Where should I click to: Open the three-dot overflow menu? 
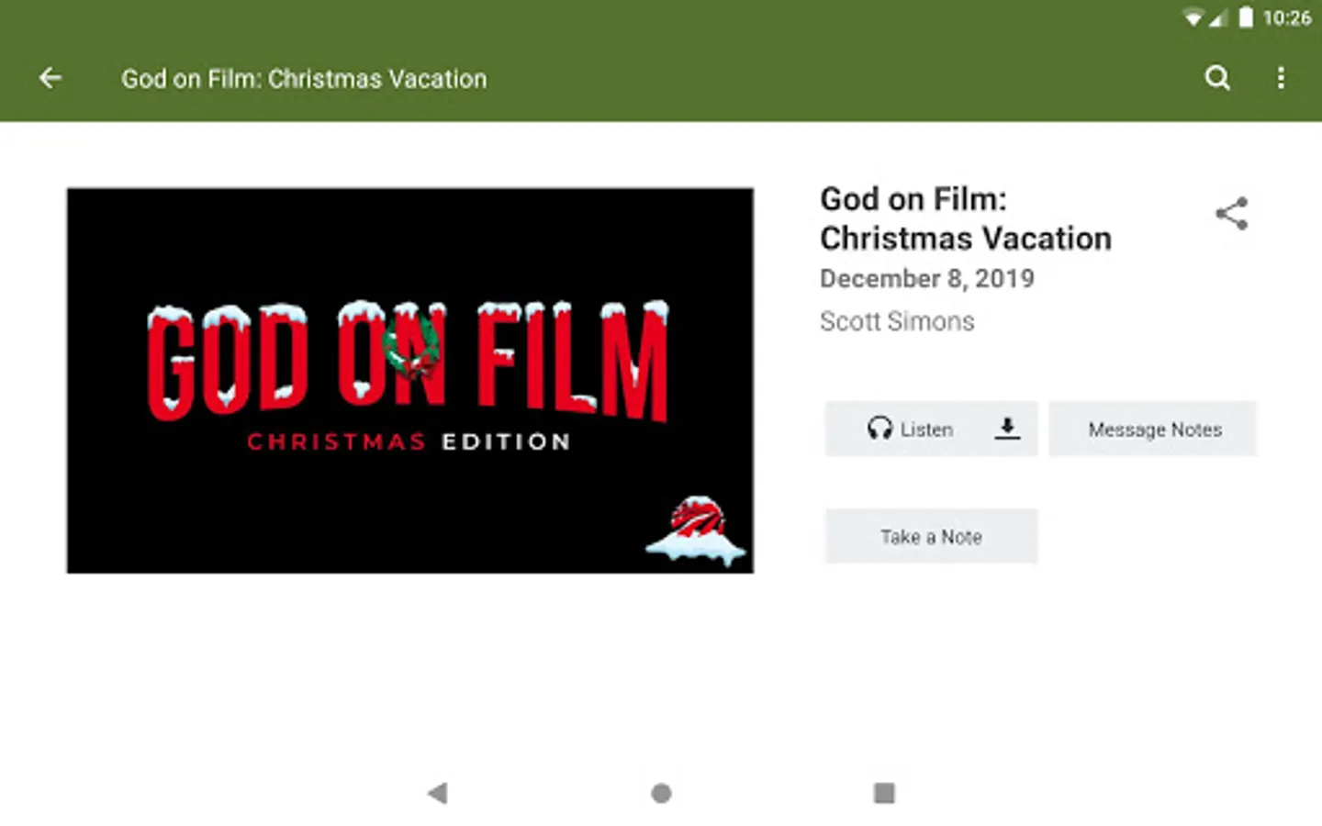tap(1281, 78)
